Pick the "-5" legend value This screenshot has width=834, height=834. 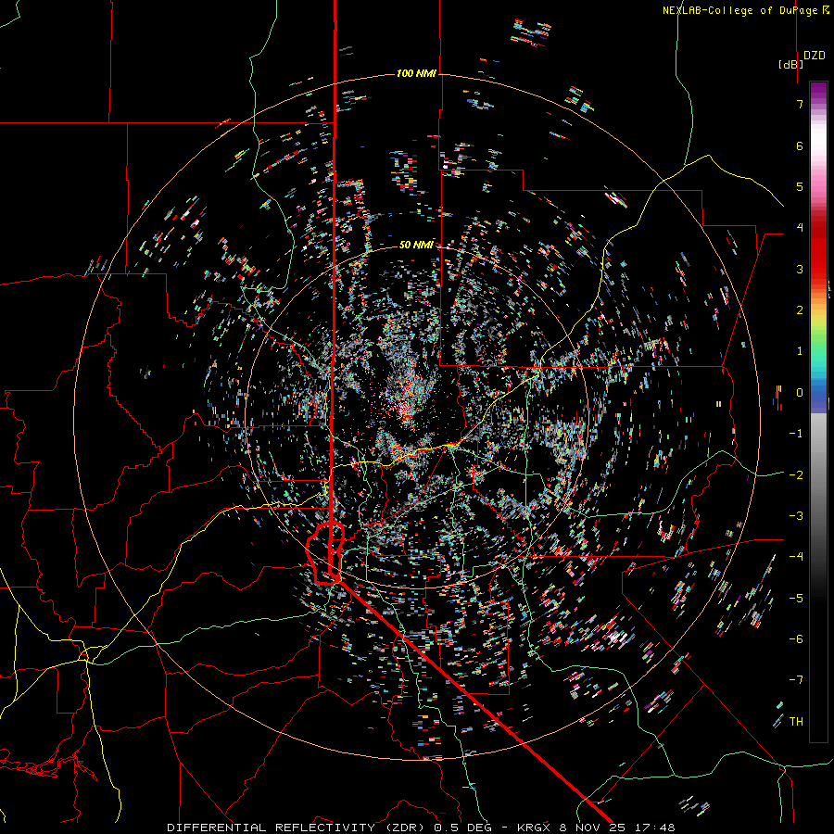click(x=796, y=598)
